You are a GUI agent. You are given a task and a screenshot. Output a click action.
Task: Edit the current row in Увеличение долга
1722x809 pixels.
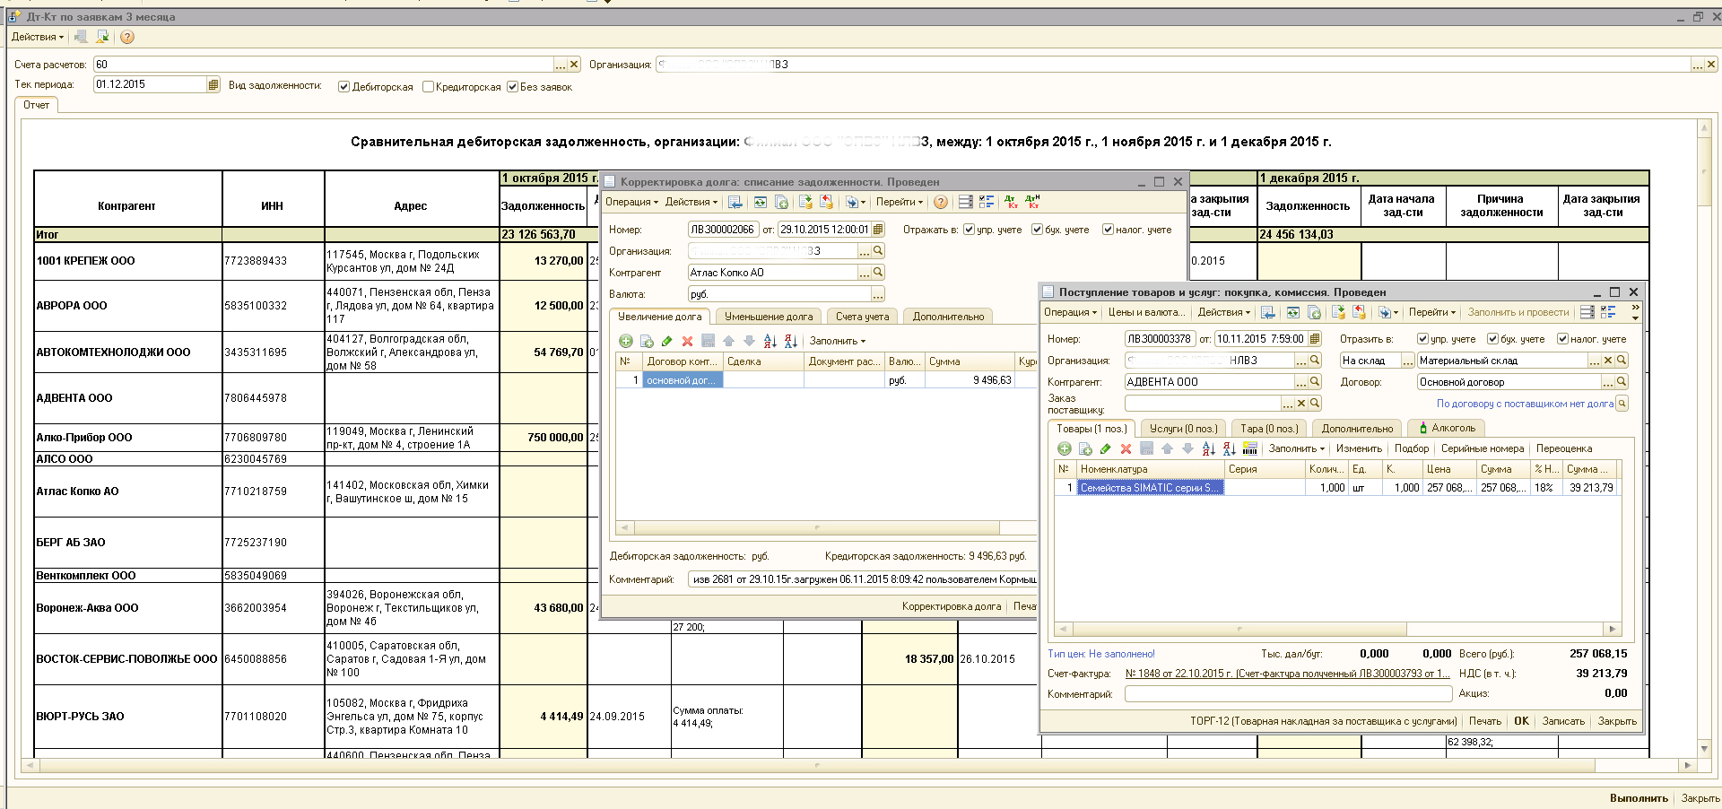point(666,341)
